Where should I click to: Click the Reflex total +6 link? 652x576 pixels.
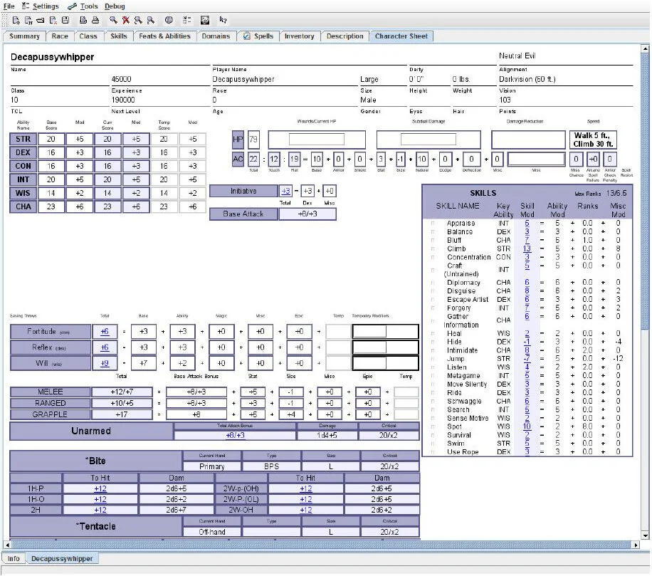105,347
